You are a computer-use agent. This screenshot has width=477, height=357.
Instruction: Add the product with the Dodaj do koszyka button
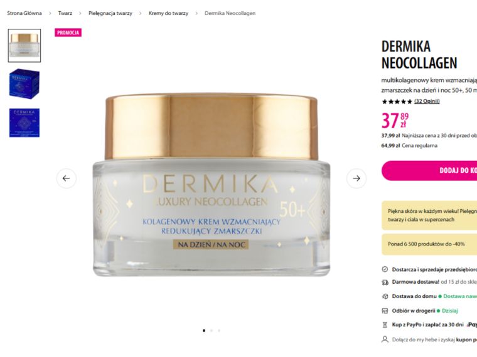coord(429,170)
